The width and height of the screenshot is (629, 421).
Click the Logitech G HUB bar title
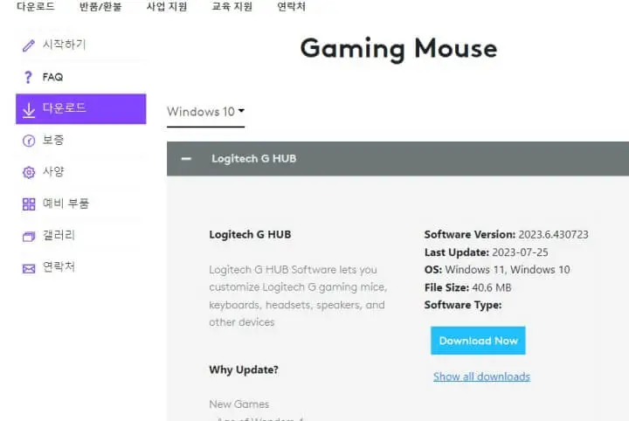[x=254, y=159]
